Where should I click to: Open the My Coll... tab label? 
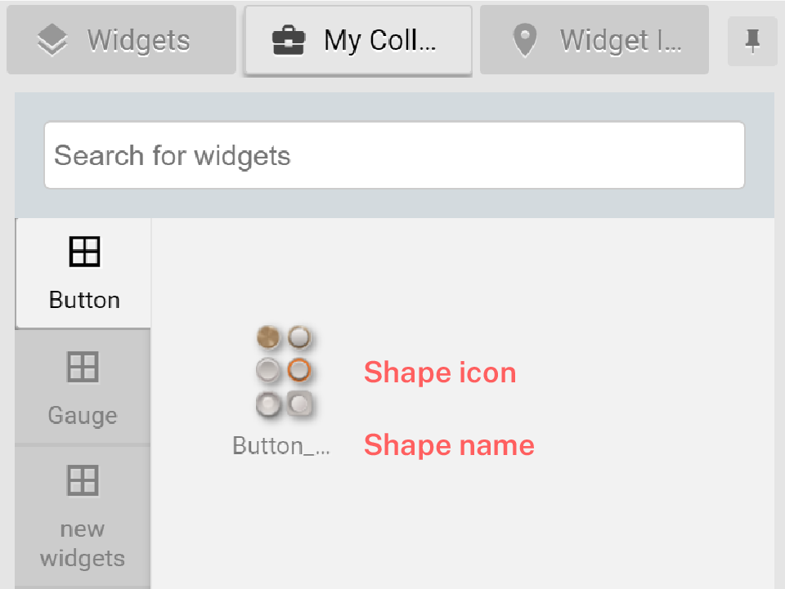point(380,40)
